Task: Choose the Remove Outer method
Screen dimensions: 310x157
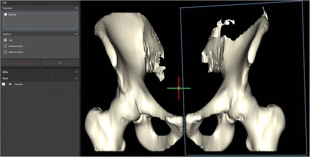Action: pos(5,52)
